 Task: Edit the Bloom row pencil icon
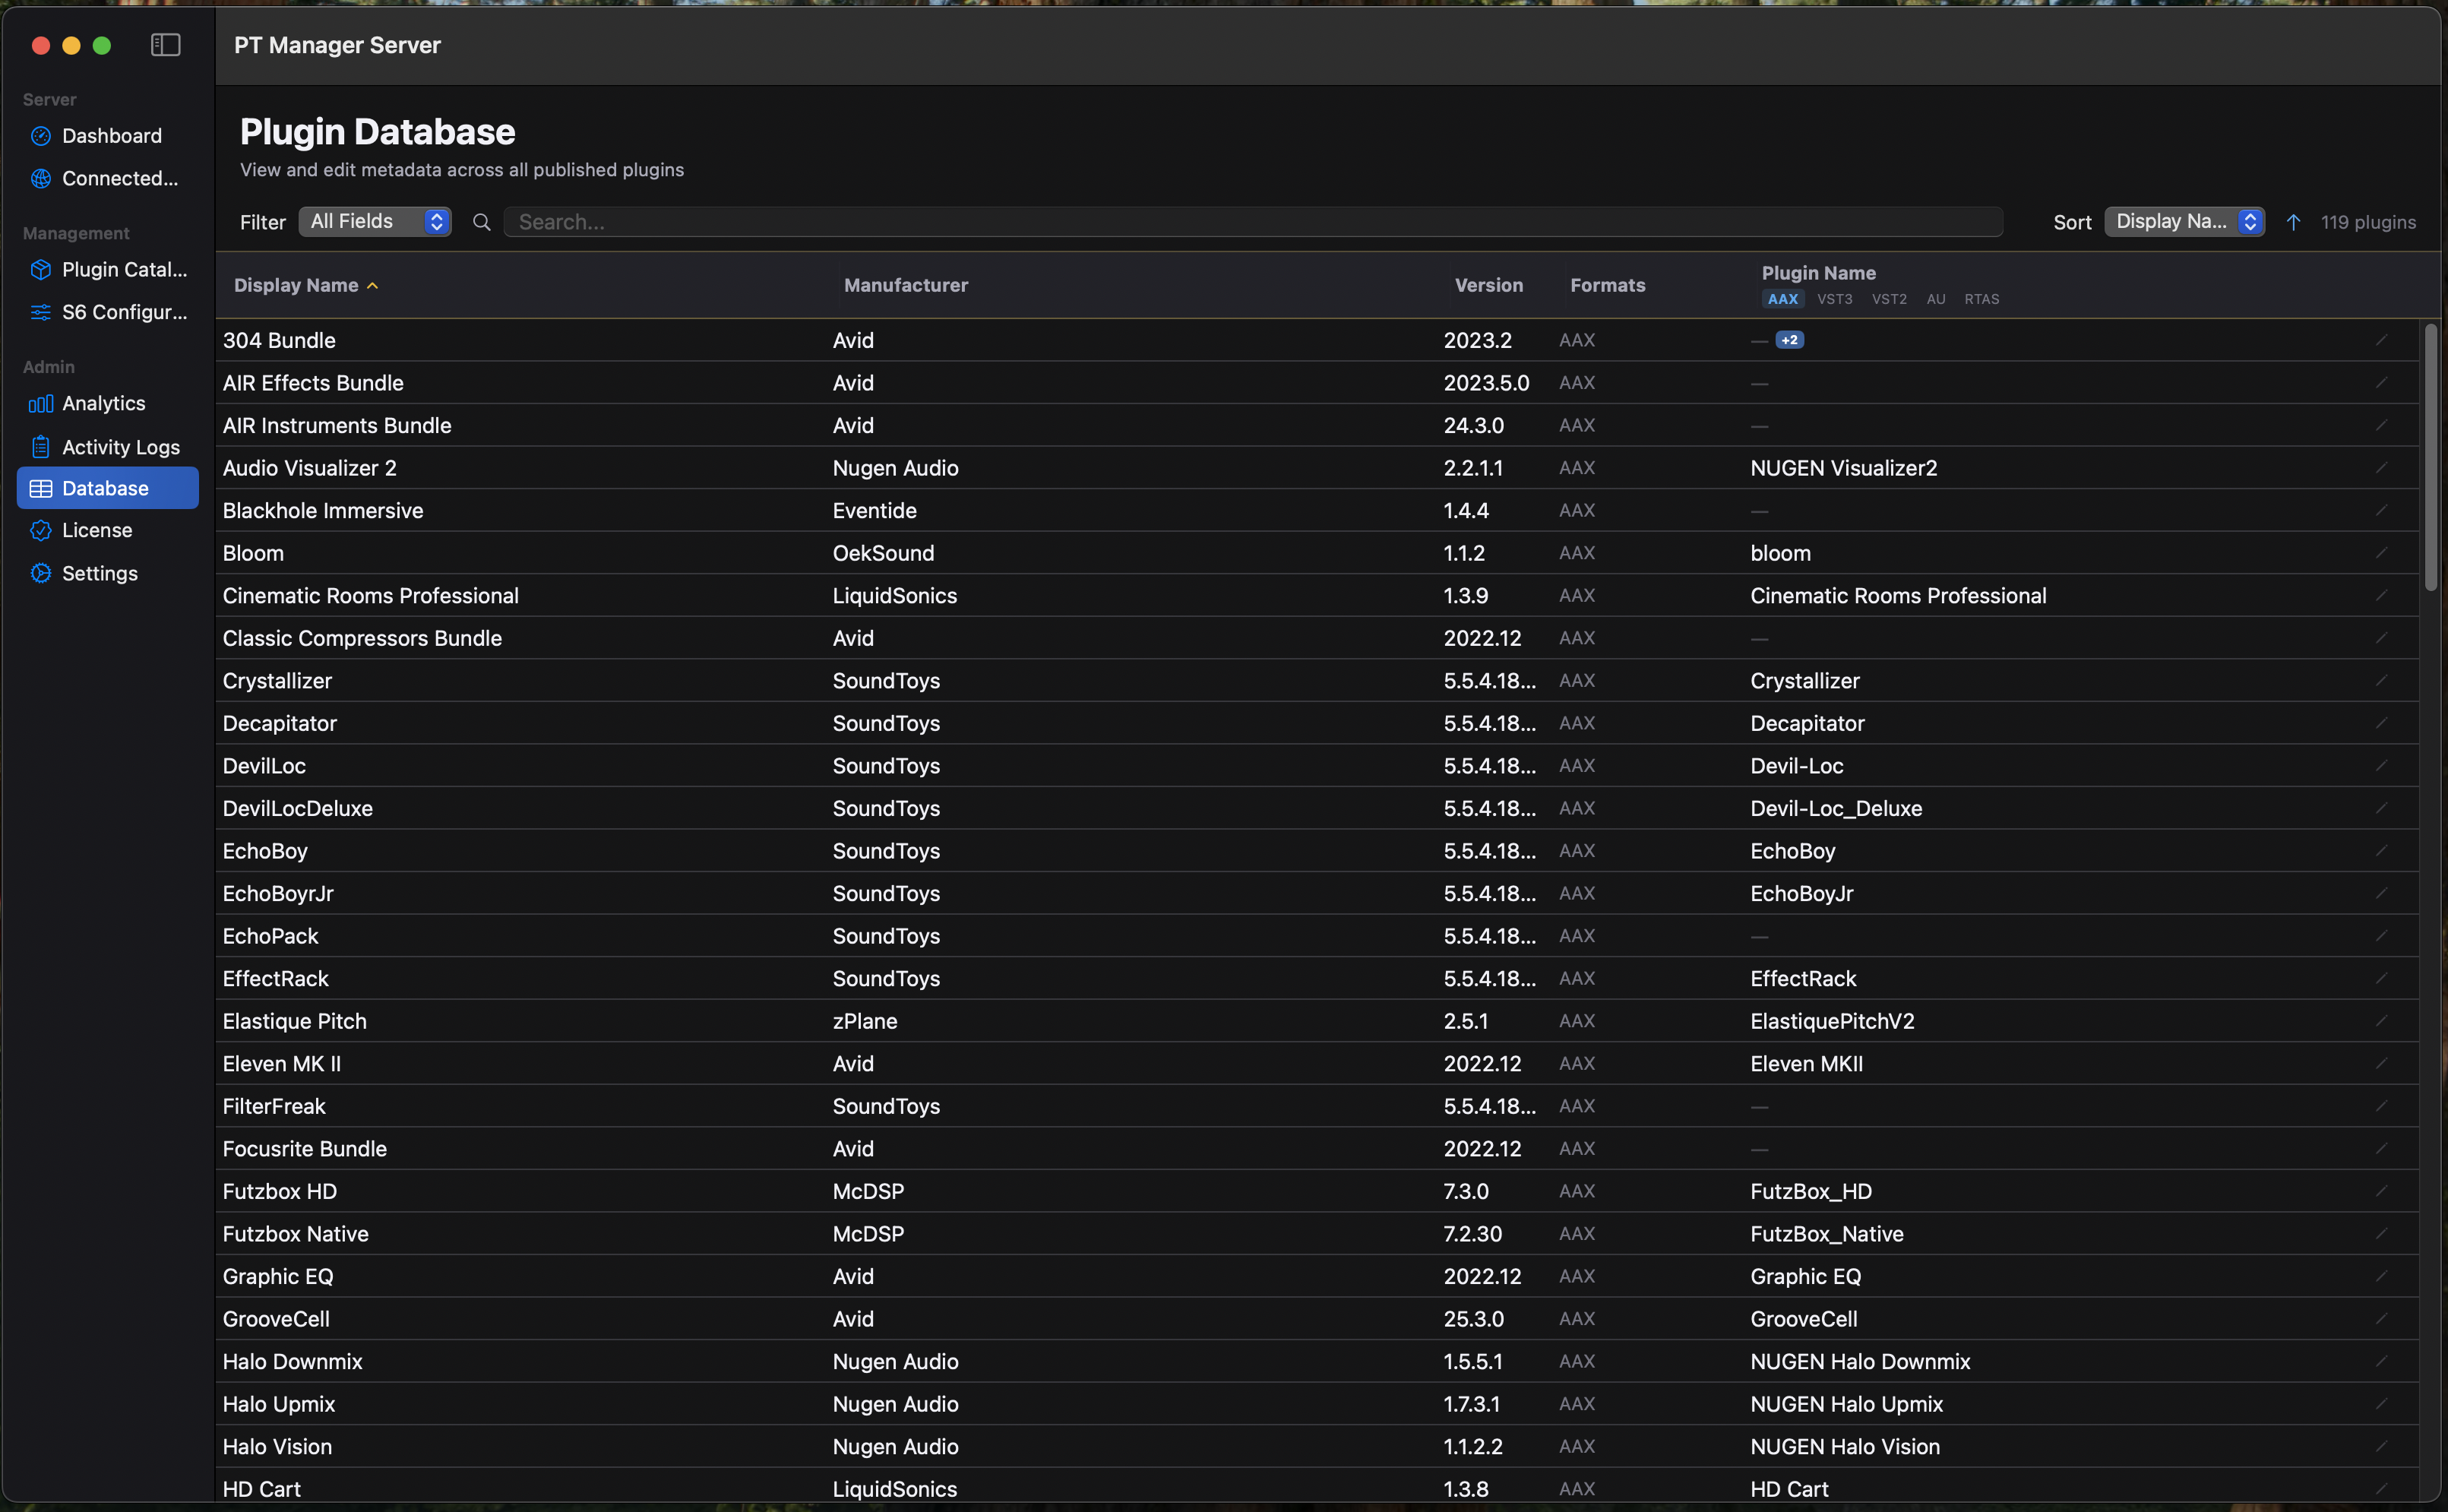[x=2381, y=553]
